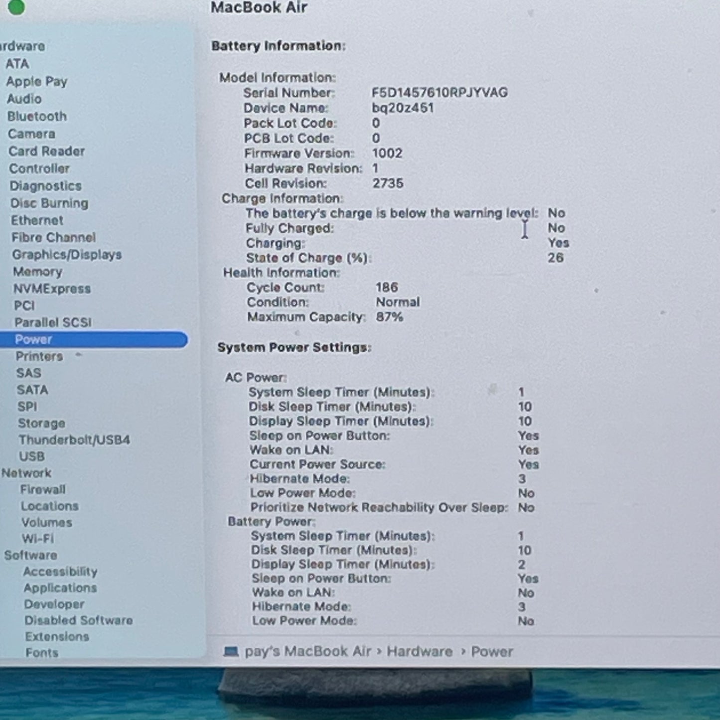Click the Hardware category heading
This screenshot has height=720, width=720.
coord(22,46)
